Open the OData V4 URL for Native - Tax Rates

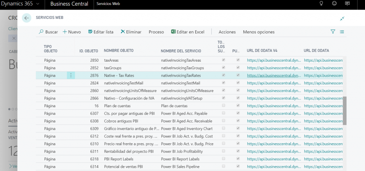[x=273, y=75]
